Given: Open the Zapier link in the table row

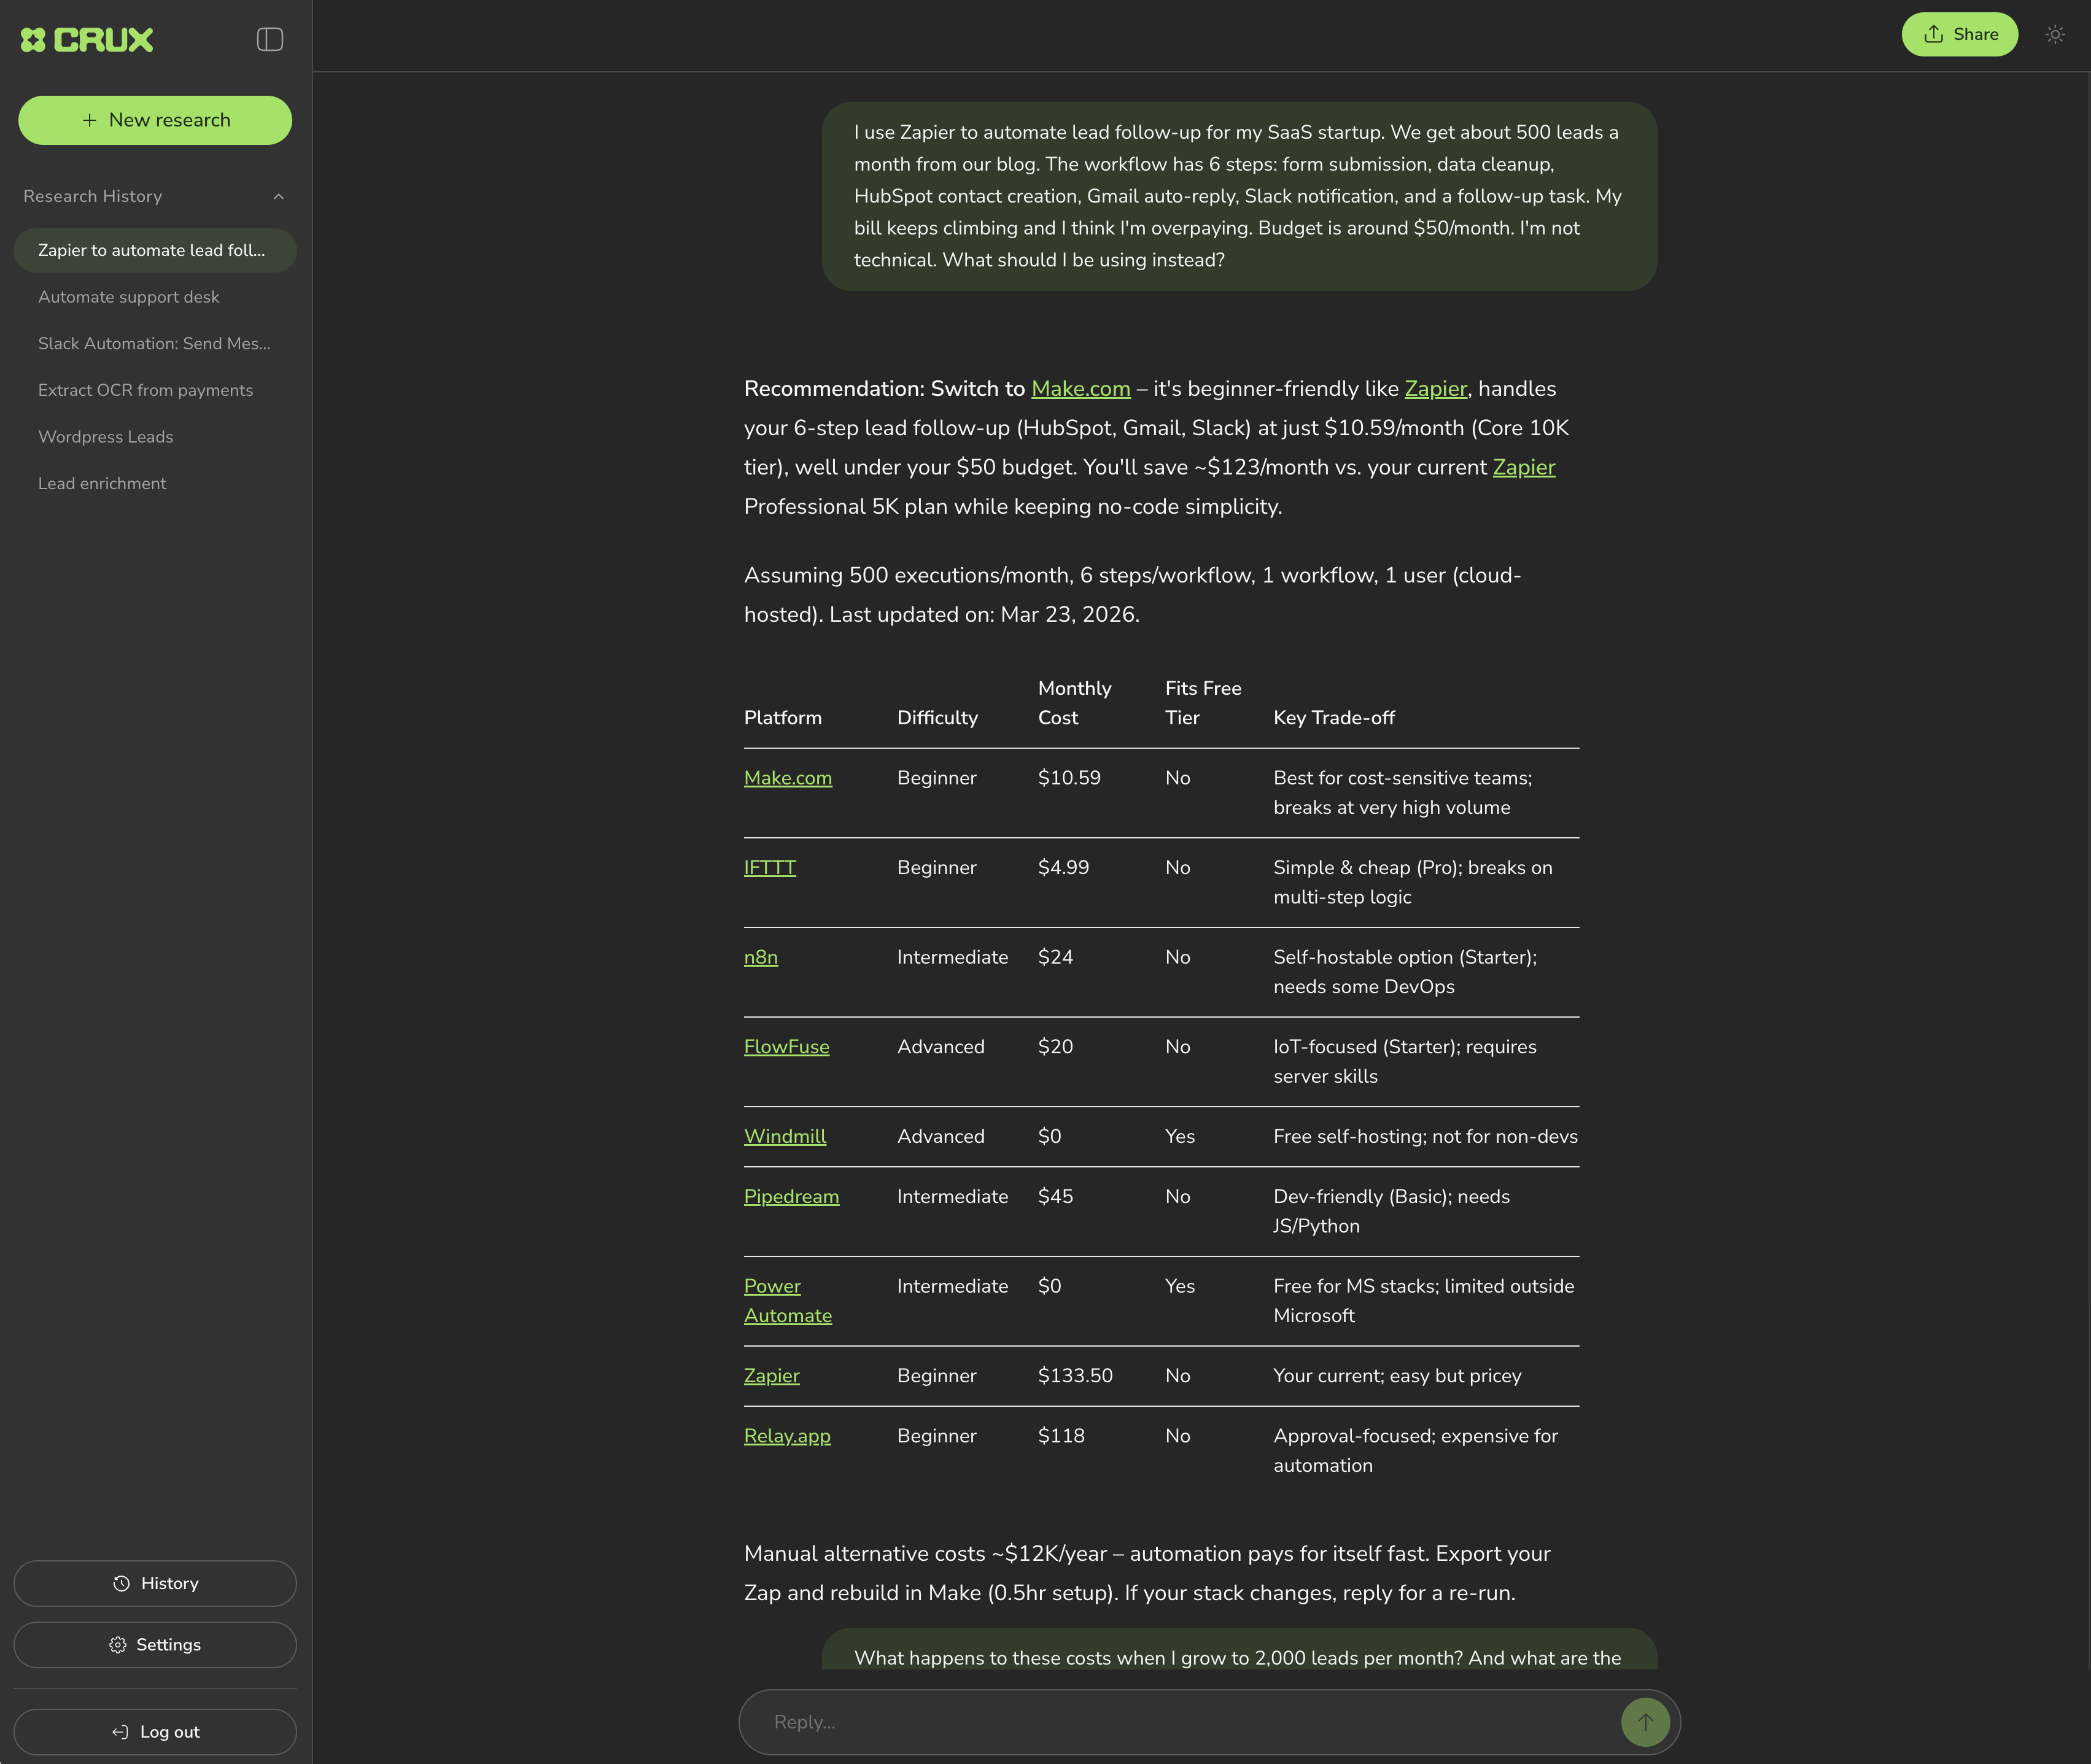Looking at the screenshot, I should click(771, 1376).
